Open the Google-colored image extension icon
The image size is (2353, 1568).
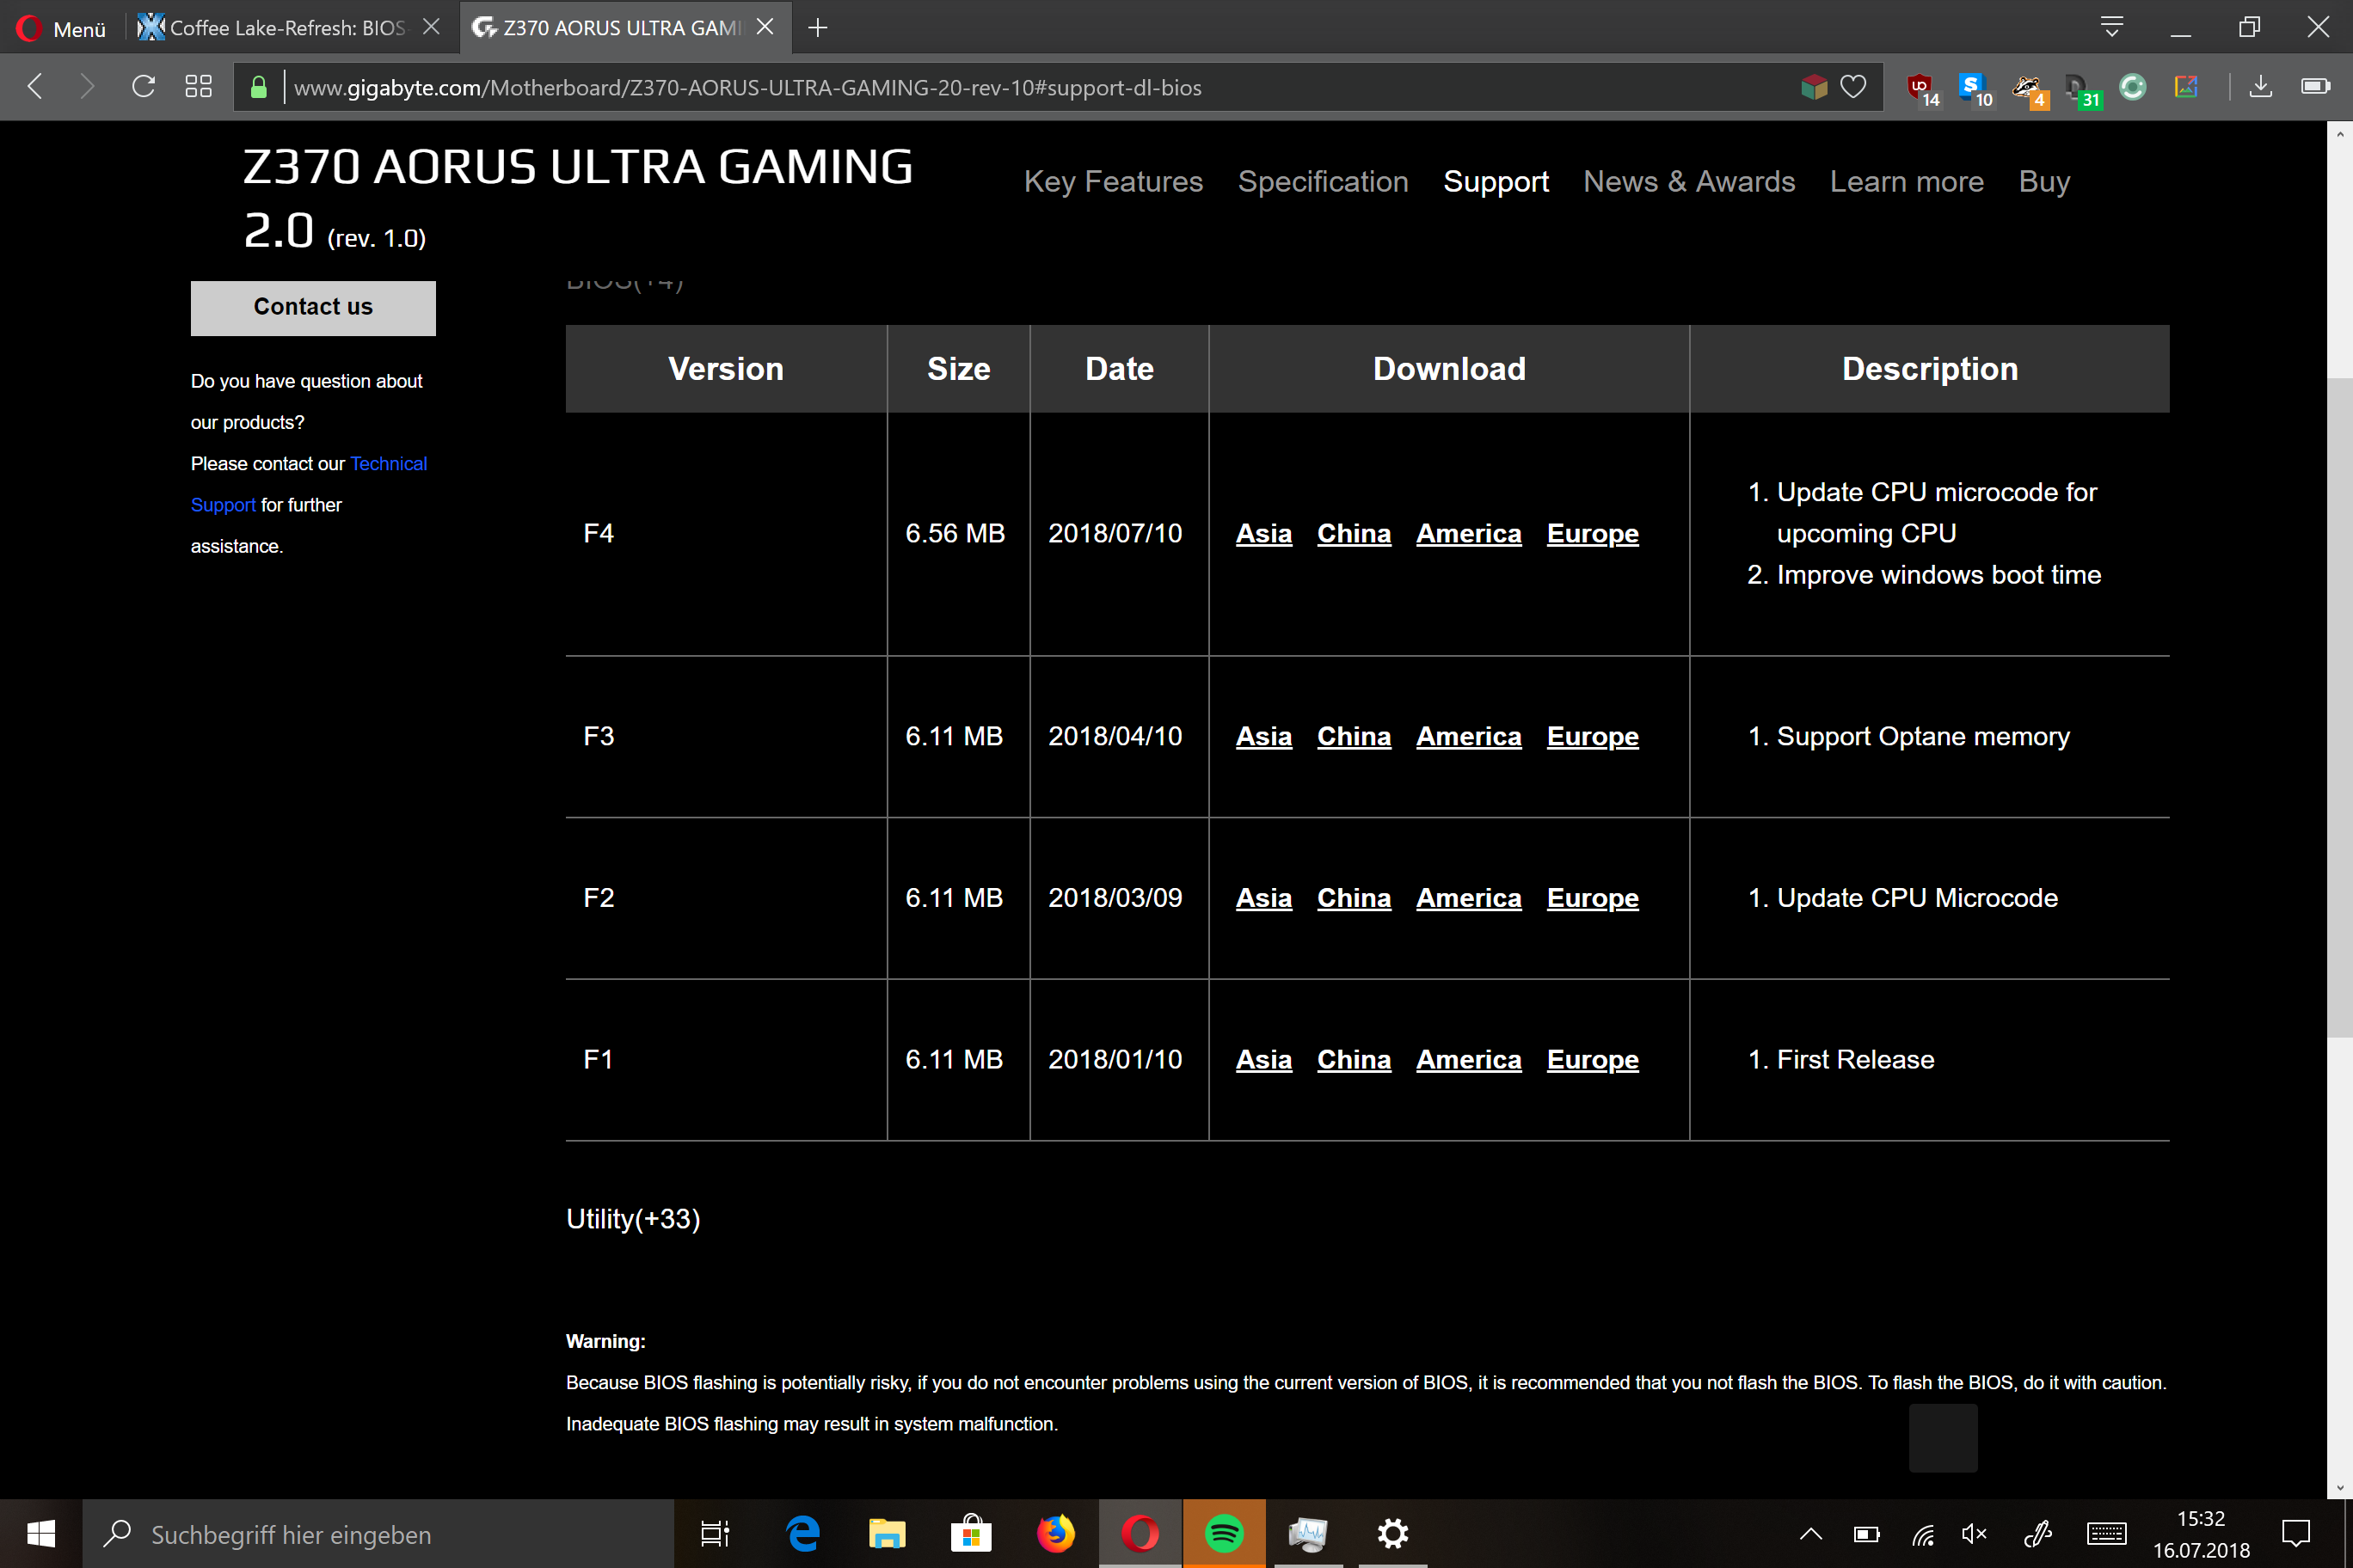(2186, 87)
